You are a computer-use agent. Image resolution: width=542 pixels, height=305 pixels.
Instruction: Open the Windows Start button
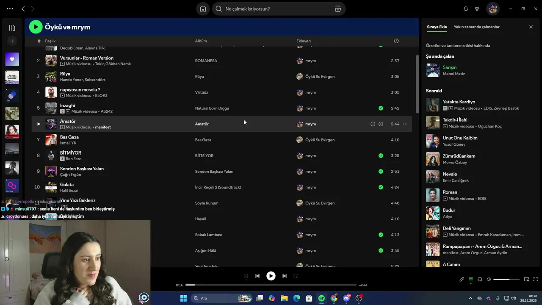click(x=183, y=298)
